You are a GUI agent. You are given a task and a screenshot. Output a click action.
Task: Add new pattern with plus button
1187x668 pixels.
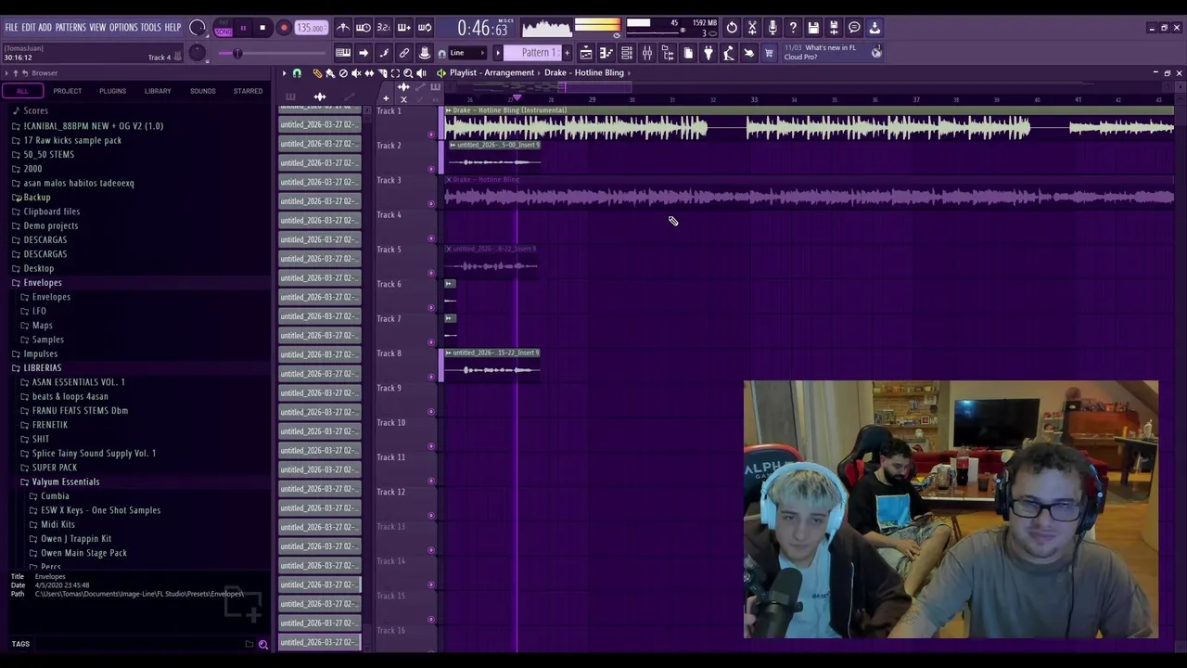[x=568, y=53]
